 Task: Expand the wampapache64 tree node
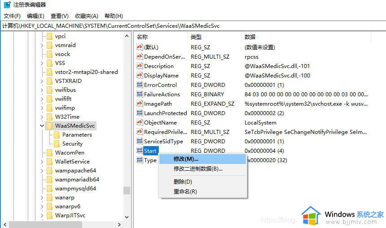click(x=42, y=171)
